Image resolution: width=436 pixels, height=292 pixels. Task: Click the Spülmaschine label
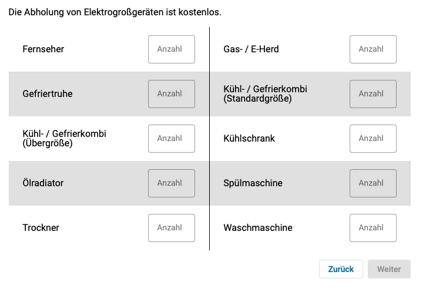pyautogui.click(x=253, y=183)
